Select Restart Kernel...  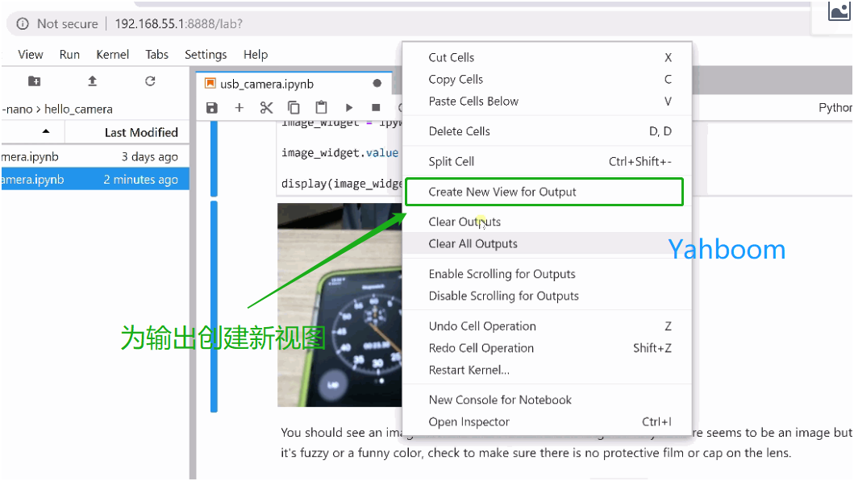(x=548, y=370)
